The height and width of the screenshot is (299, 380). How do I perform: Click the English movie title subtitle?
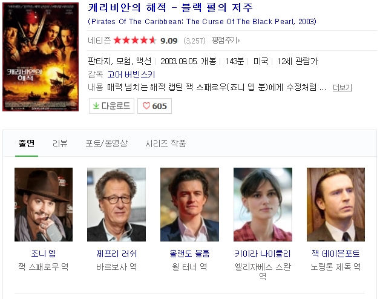[202, 22]
